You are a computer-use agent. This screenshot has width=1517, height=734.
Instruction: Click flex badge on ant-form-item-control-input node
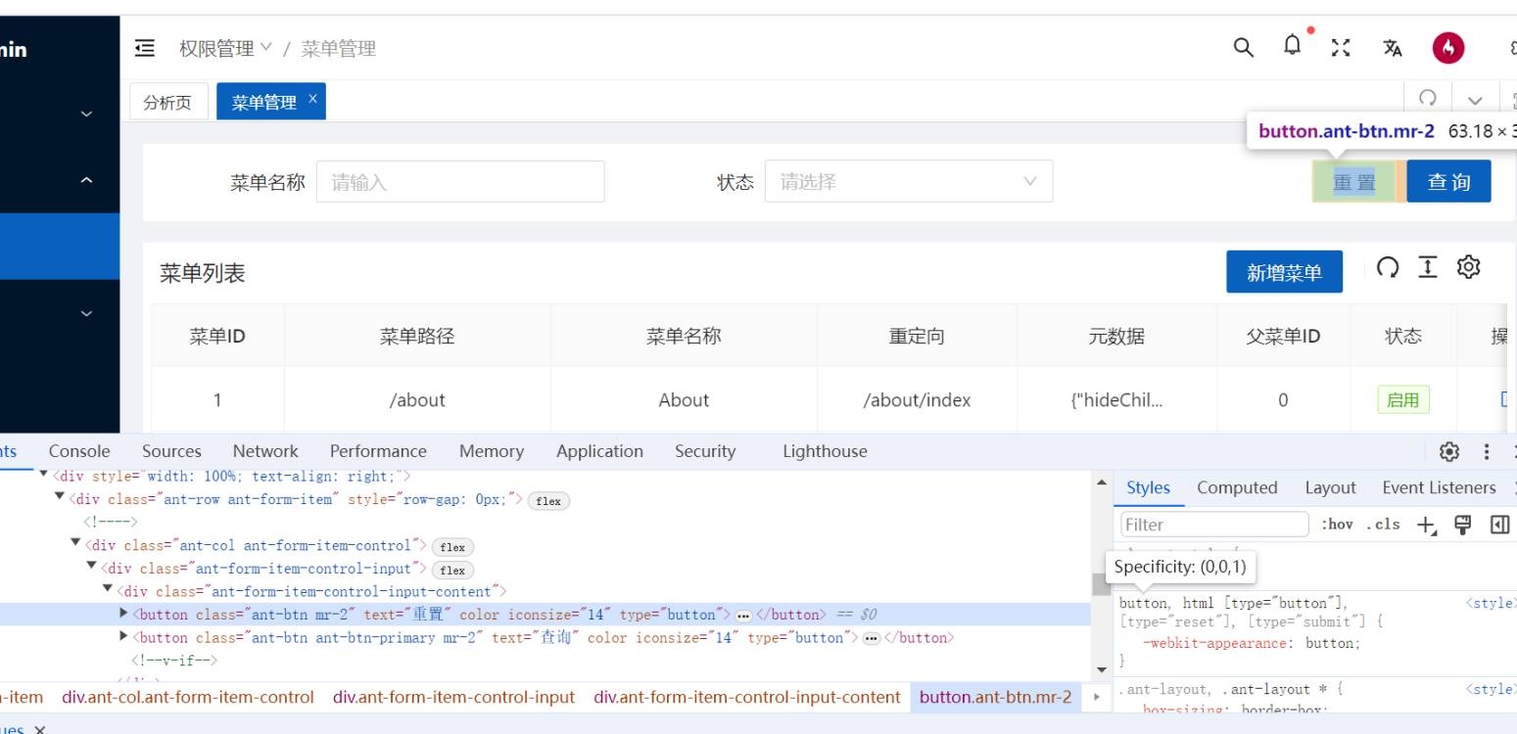point(452,570)
